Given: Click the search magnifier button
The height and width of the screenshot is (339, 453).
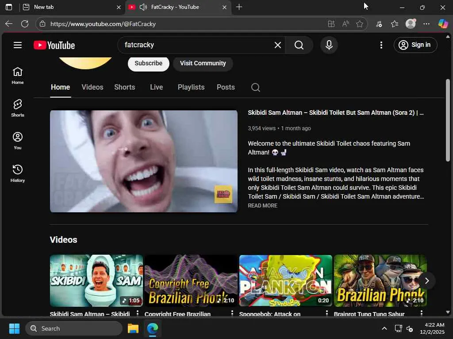Looking at the screenshot, I should (x=299, y=45).
